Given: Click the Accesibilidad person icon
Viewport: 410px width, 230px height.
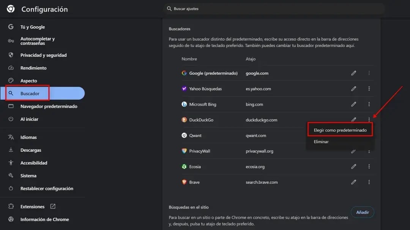Looking at the screenshot, I should tap(11, 163).
